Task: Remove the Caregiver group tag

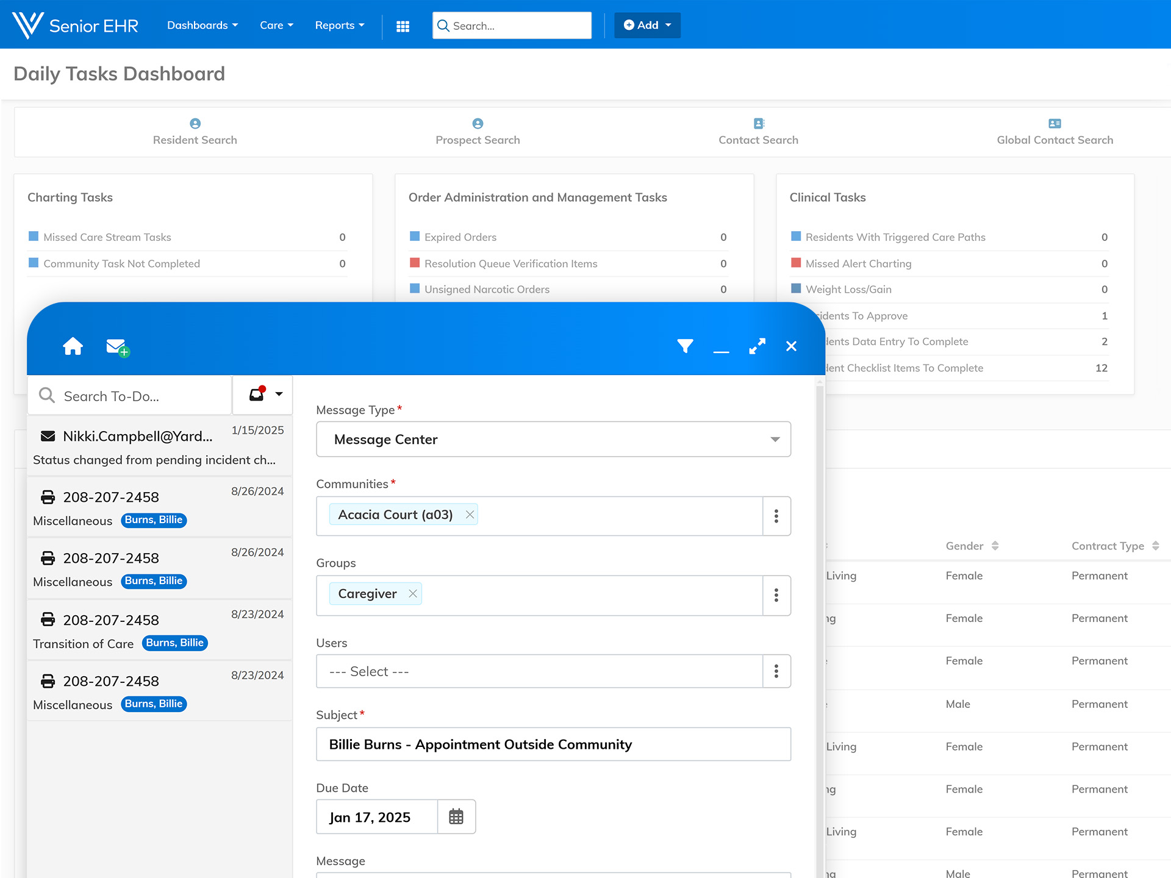Action: [x=413, y=594]
